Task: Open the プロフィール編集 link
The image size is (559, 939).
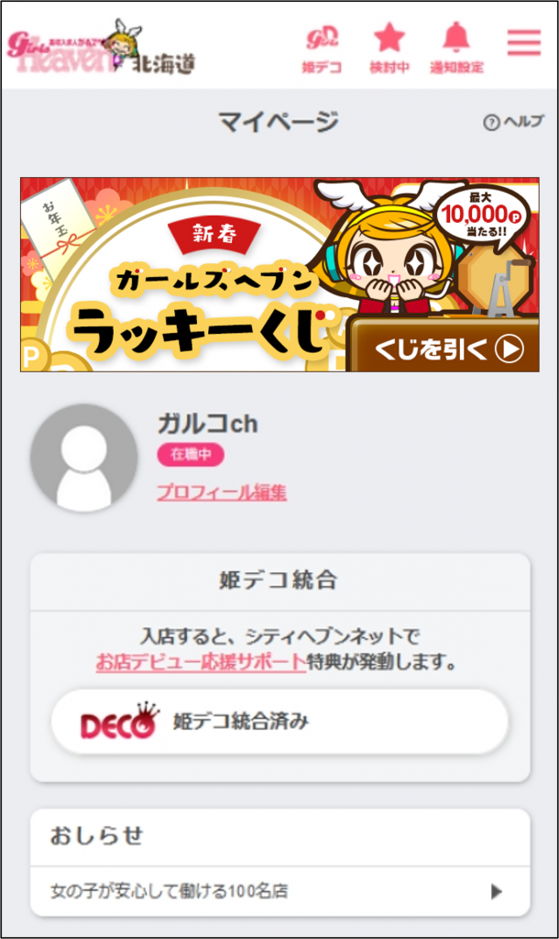Action: [222, 492]
